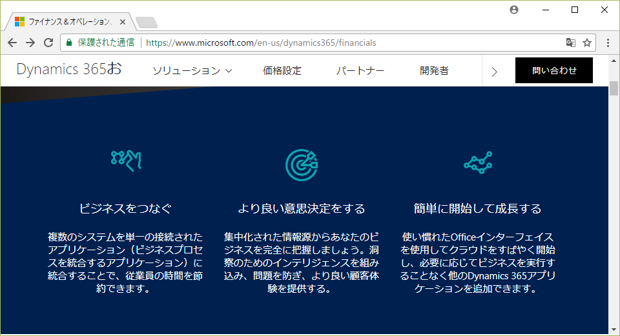Go back with the browser back arrow
The image size is (620, 336).
point(12,43)
